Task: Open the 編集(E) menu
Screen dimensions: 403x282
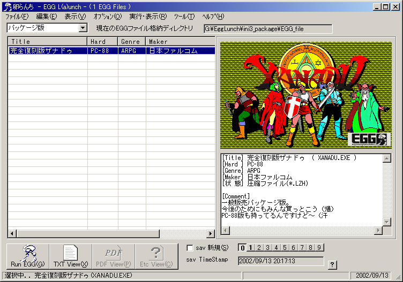Action: 46,17
